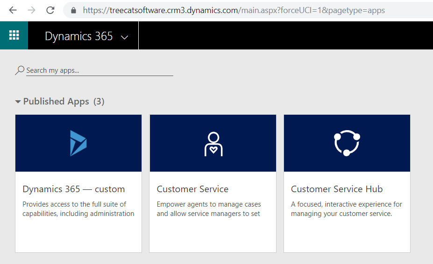Viewport: 433px width, 264px height.
Task: Click the Dynamics 365 custom description text
Action: (x=78, y=209)
